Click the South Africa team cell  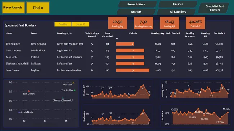38,50
